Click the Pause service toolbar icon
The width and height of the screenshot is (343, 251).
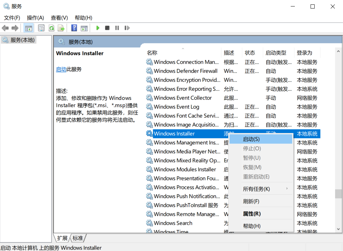coord(117,28)
